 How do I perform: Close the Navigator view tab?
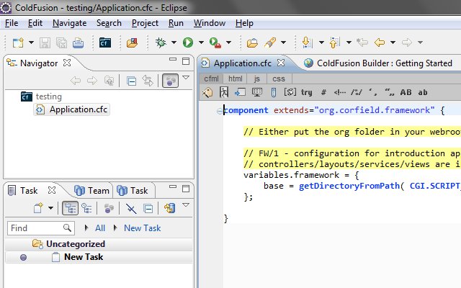pyautogui.click(x=67, y=63)
